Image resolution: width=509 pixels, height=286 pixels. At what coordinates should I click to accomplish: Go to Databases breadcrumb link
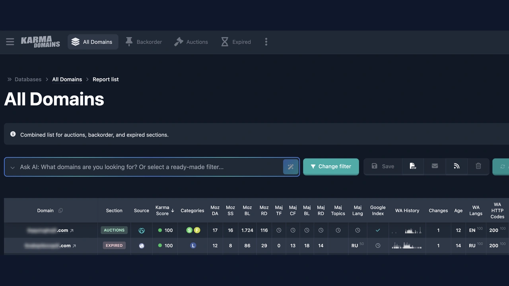[x=28, y=79]
